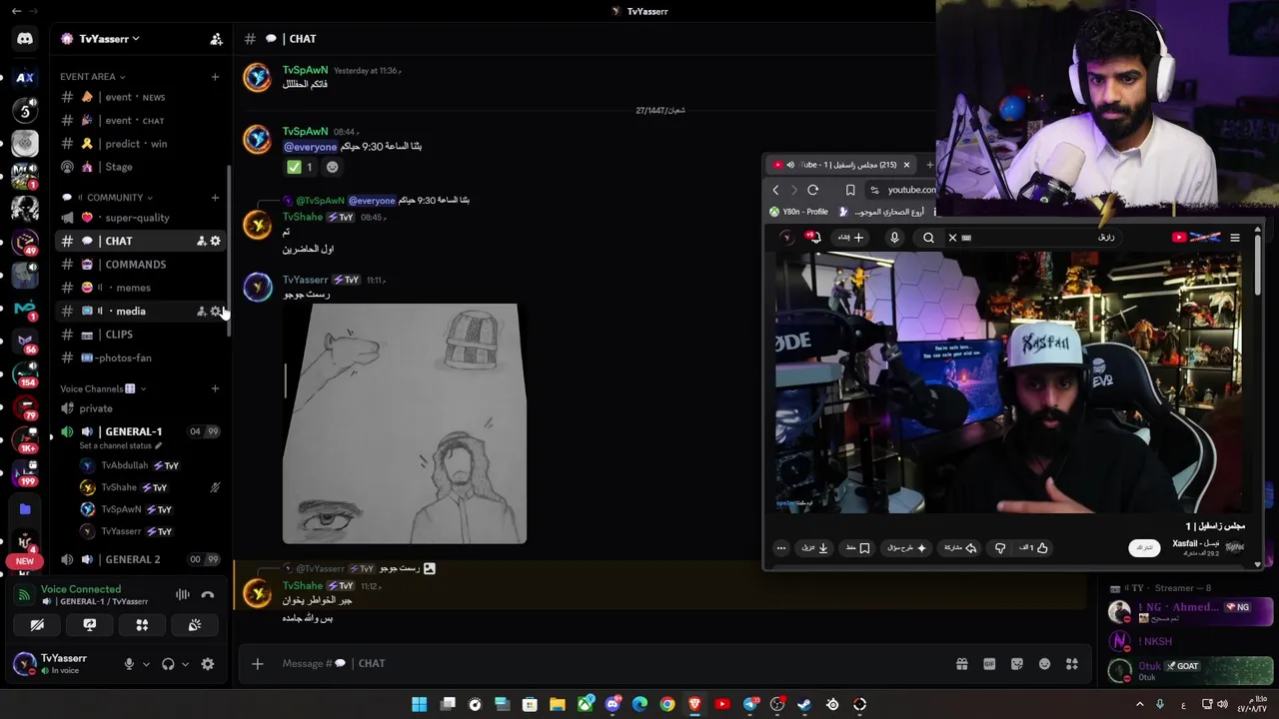Open Steam from the taskbar
1279x719 pixels.
click(804, 704)
